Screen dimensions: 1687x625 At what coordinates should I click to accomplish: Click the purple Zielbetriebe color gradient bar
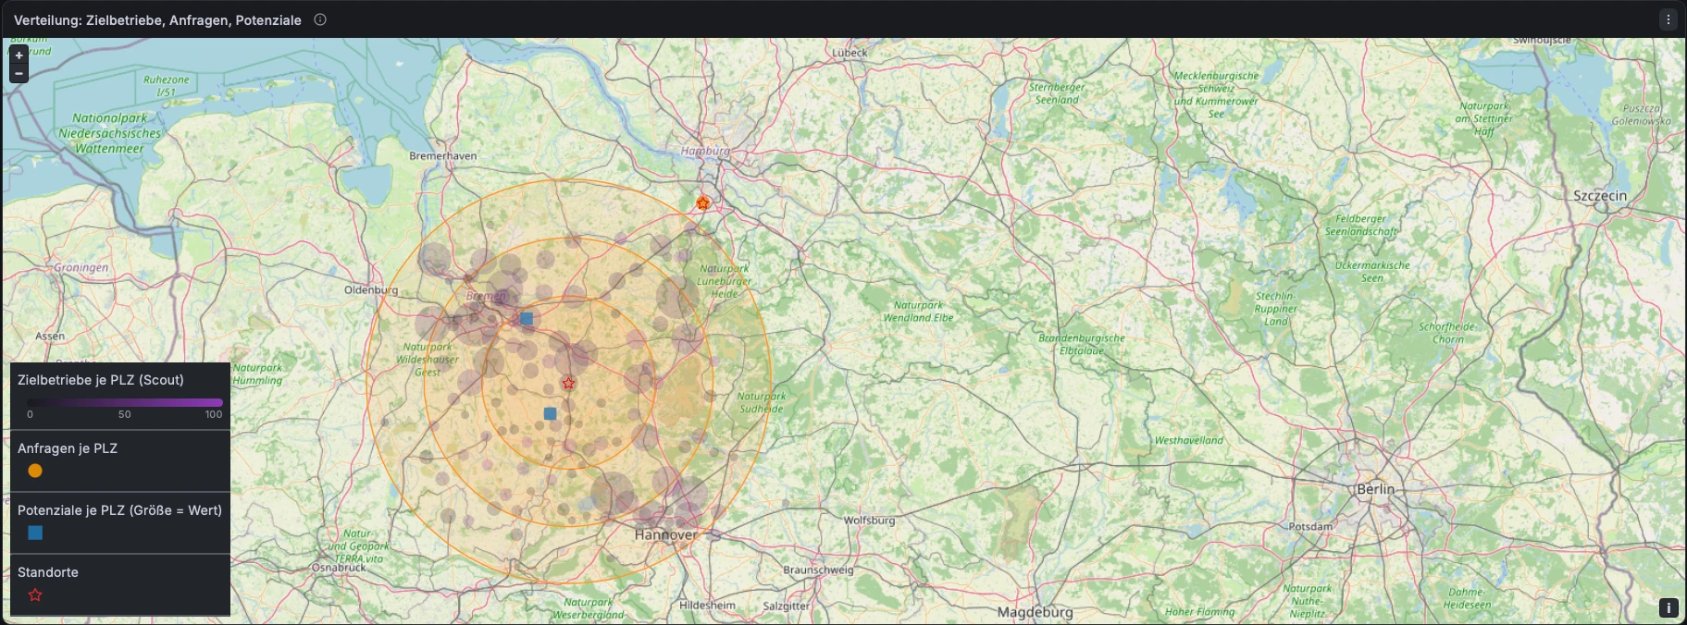(125, 402)
